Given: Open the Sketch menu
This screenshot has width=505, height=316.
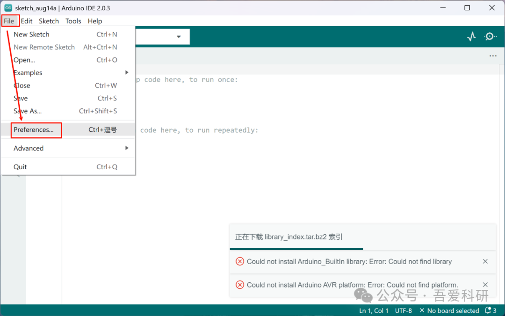Looking at the screenshot, I should 49,21.
